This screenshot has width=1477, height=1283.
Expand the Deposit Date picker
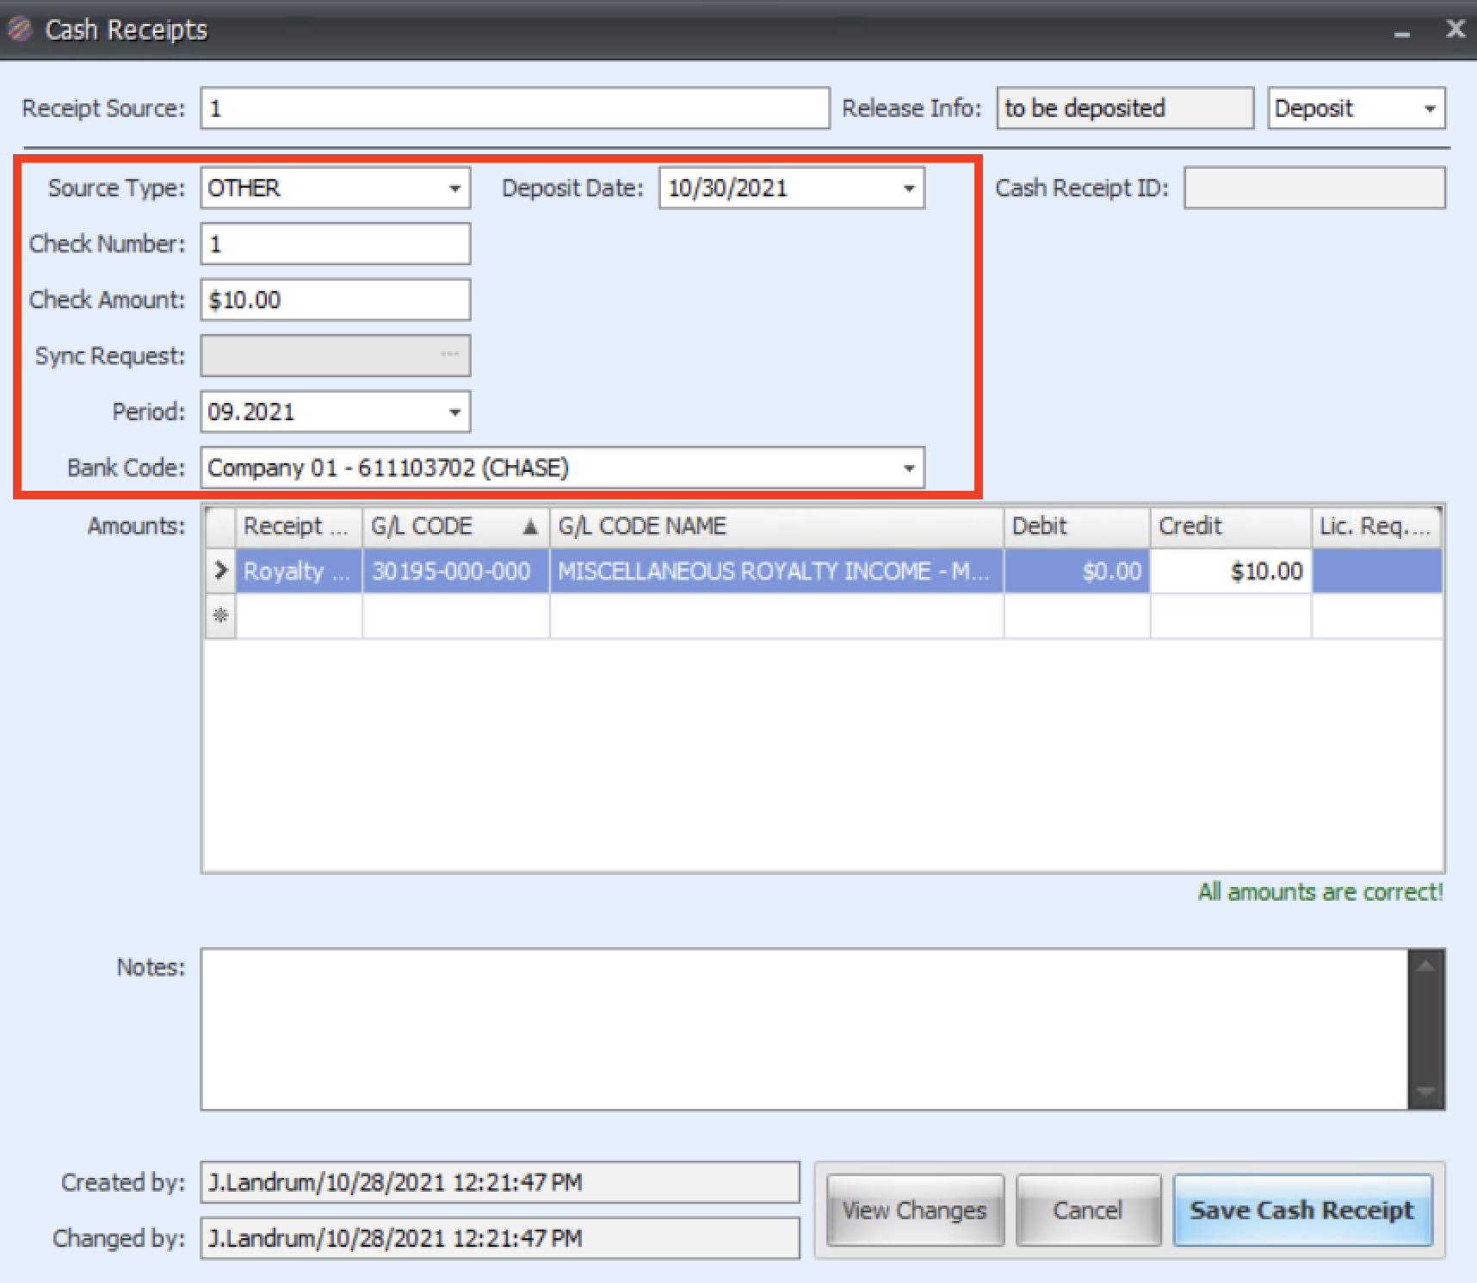tap(909, 189)
